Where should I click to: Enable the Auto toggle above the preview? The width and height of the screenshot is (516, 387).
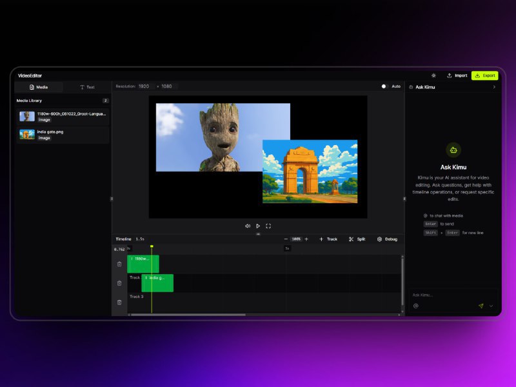[x=396, y=86]
